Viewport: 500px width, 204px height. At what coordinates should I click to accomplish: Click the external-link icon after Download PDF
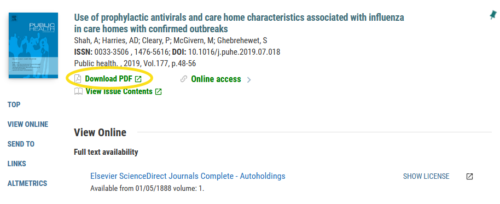click(x=138, y=79)
